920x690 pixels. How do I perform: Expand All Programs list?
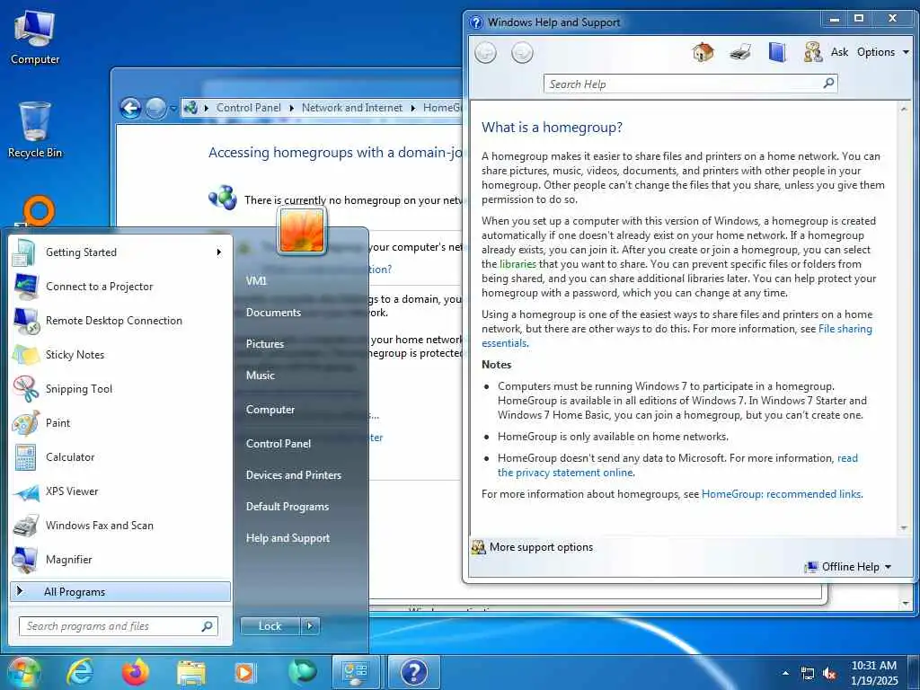[120, 591]
